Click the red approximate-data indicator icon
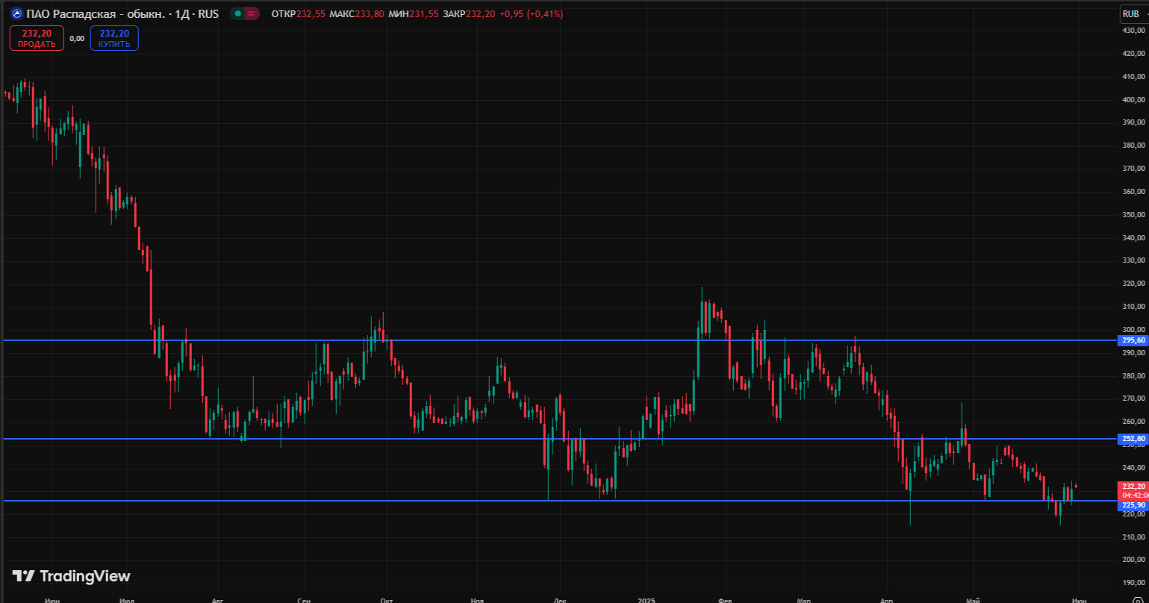Viewport: 1149px width, 603px height. pos(252,14)
